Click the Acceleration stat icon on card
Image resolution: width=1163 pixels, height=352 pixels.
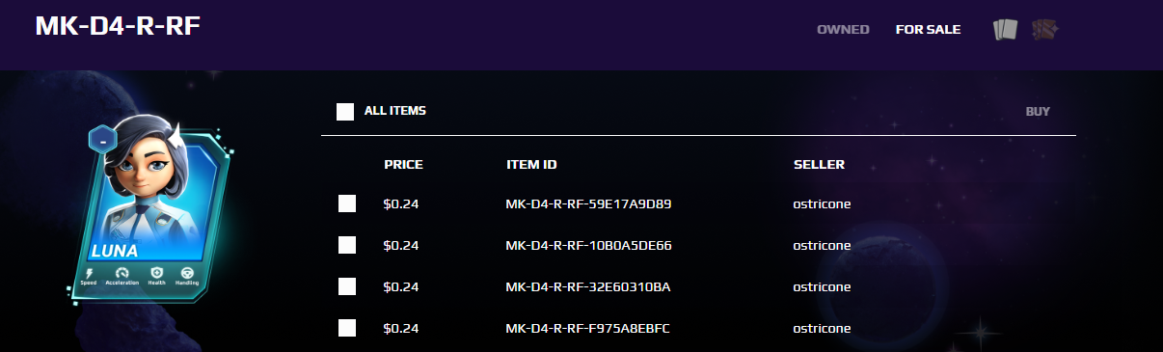pos(122,273)
